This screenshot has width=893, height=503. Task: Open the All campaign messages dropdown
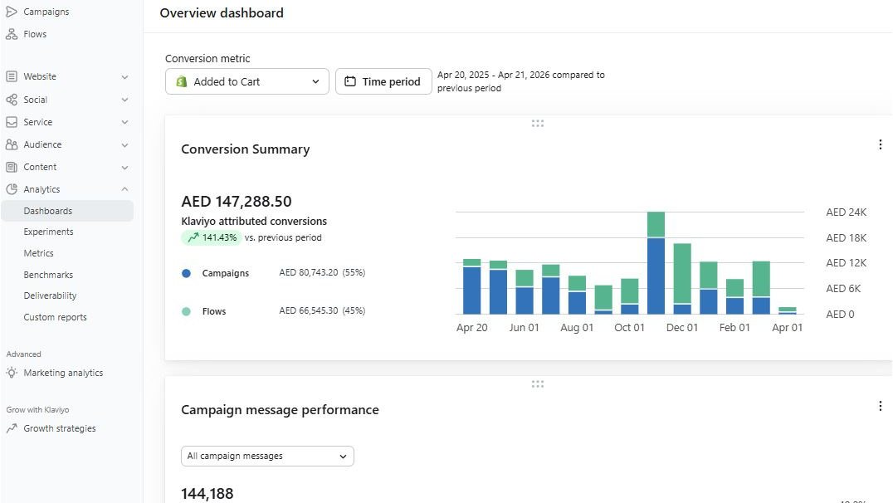[x=268, y=456]
